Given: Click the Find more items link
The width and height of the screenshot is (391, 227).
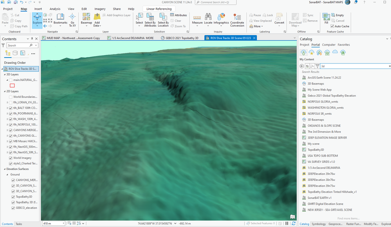Looking at the screenshot, I should coord(348,218).
